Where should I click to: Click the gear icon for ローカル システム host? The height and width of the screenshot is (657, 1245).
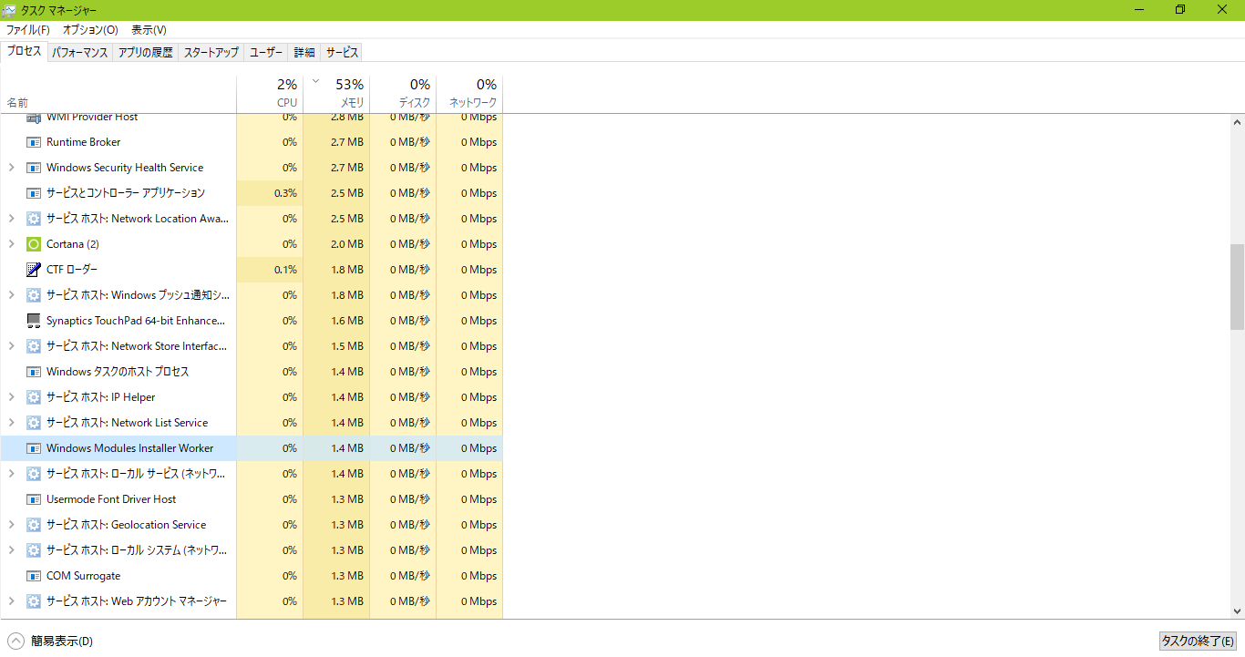34,550
